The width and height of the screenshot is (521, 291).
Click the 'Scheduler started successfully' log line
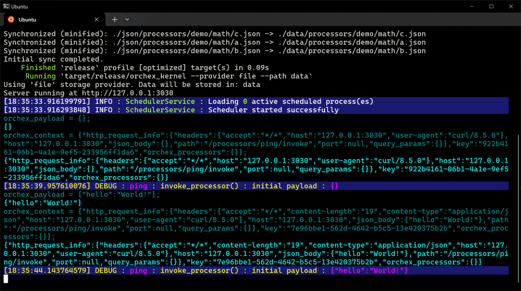273,110
